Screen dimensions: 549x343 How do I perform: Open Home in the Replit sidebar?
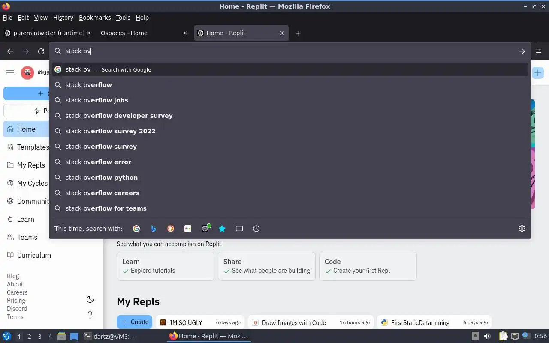pos(27,129)
